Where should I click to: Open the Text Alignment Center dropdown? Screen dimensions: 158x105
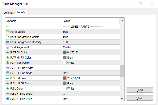(90, 47)
